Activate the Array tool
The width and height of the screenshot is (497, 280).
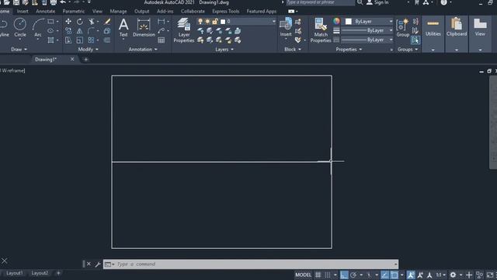click(92, 40)
